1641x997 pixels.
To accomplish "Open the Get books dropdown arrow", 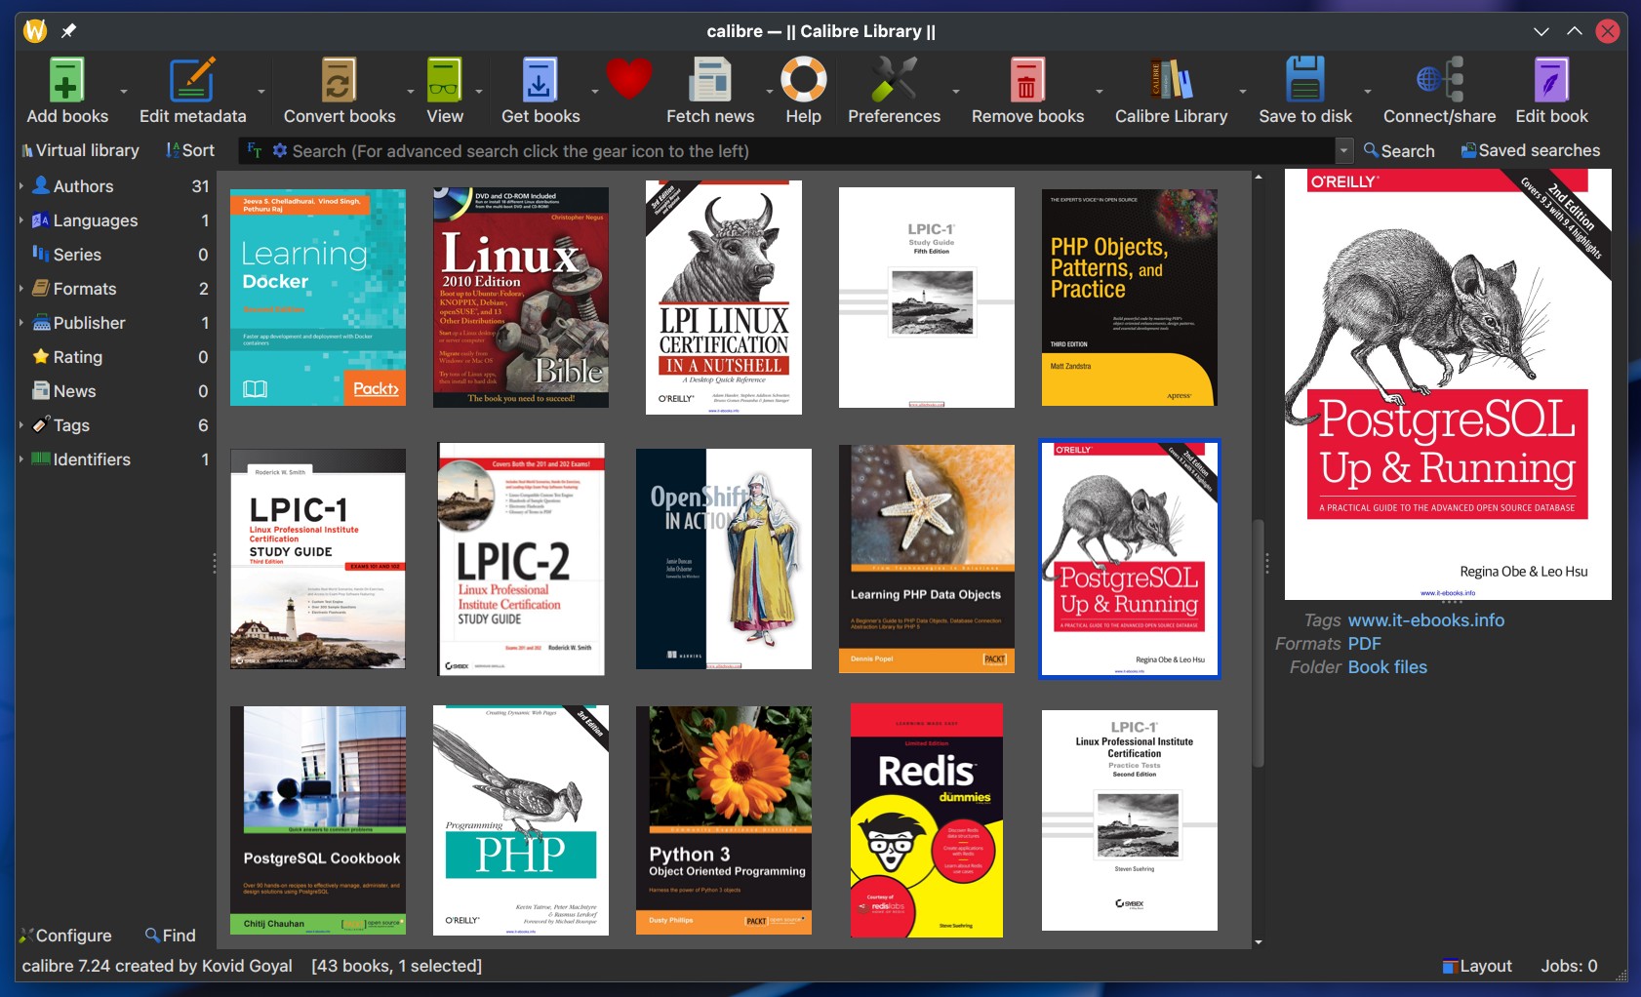I will coord(595,92).
